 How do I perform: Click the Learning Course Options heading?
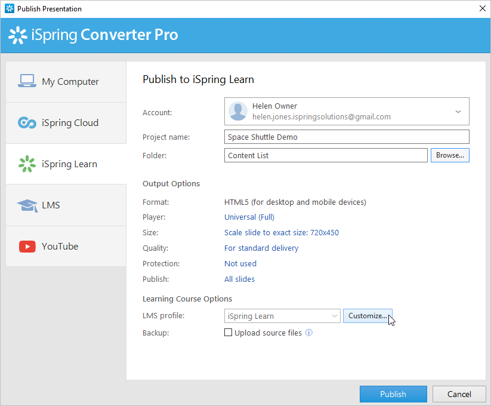(187, 299)
